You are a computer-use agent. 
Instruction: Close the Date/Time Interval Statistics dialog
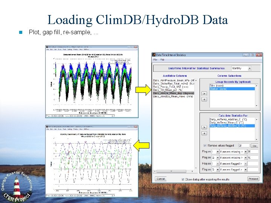tap(259, 55)
